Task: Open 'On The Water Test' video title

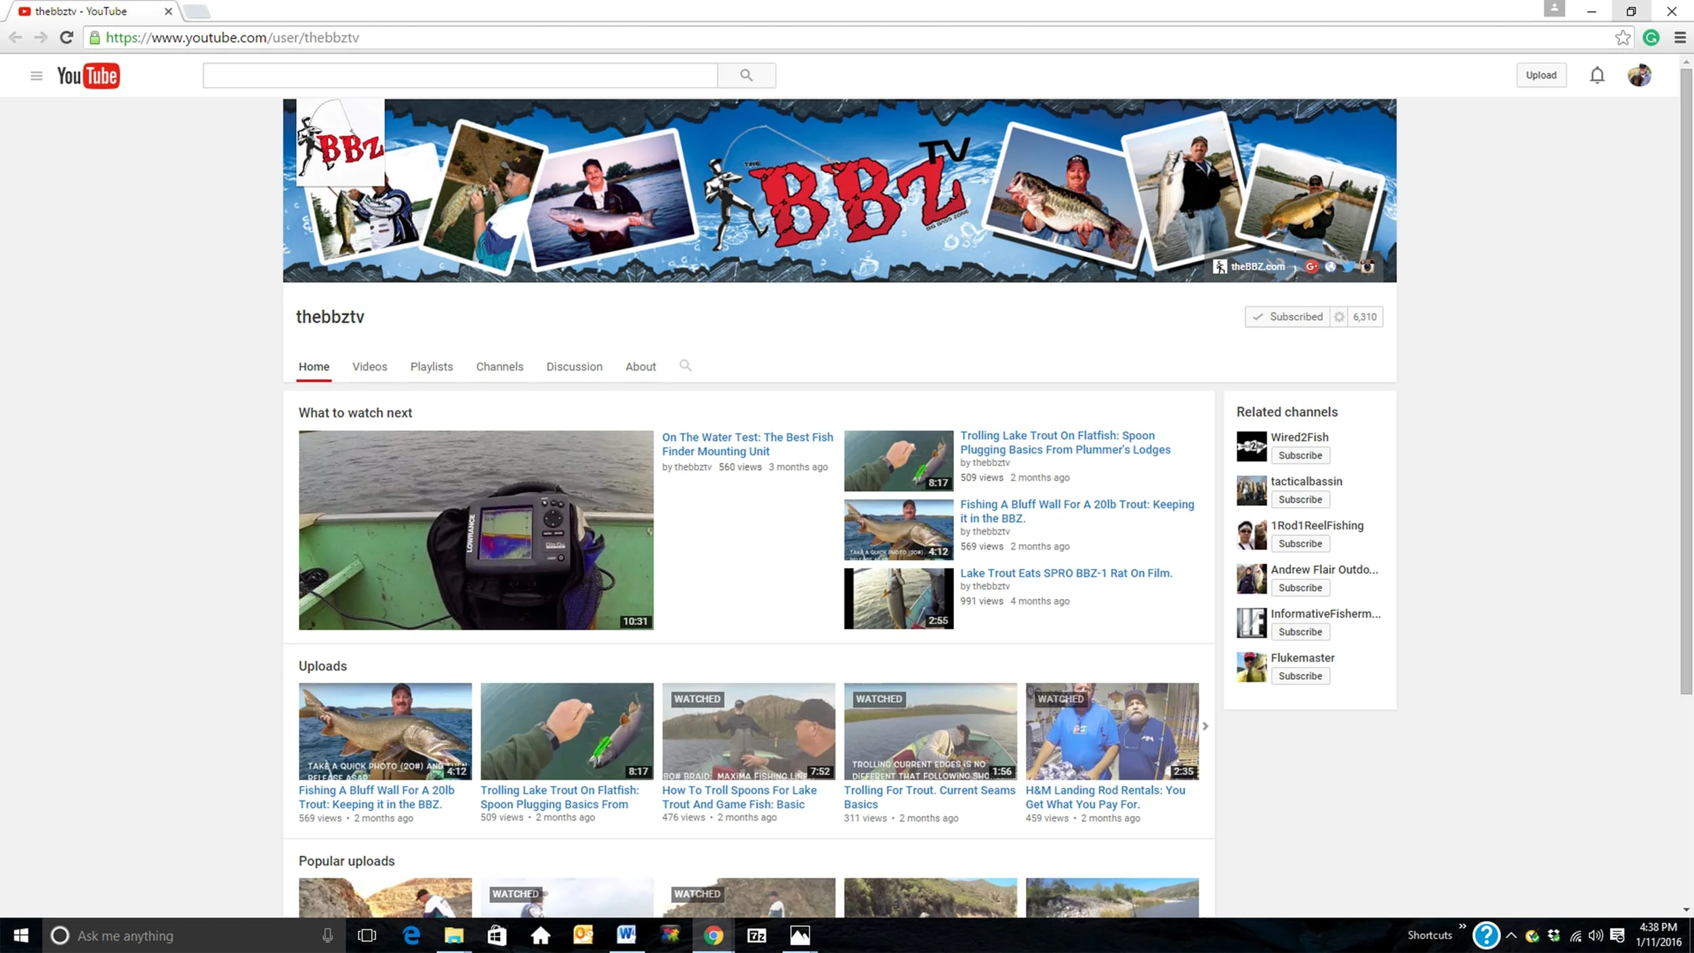Action: [747, 444]
